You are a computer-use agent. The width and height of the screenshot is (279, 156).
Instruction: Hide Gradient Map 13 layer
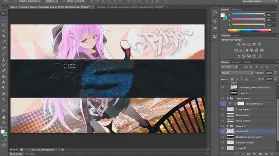coord(223,104)
